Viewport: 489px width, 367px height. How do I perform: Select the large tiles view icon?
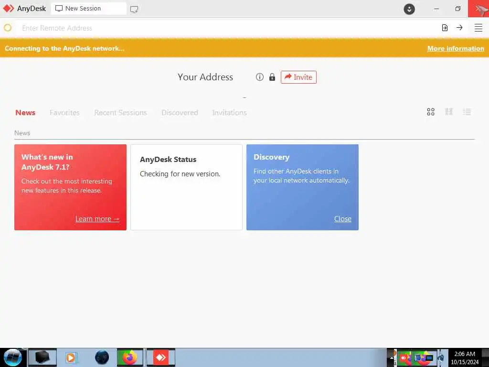[x=431, y=112]
